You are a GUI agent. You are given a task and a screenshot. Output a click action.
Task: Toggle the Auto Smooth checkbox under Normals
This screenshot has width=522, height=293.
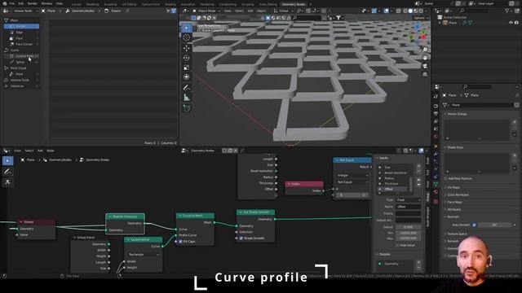(474, 225)
